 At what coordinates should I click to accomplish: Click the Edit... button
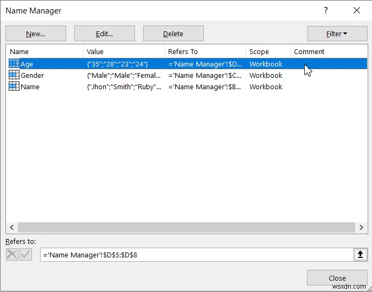pos(105,34)
